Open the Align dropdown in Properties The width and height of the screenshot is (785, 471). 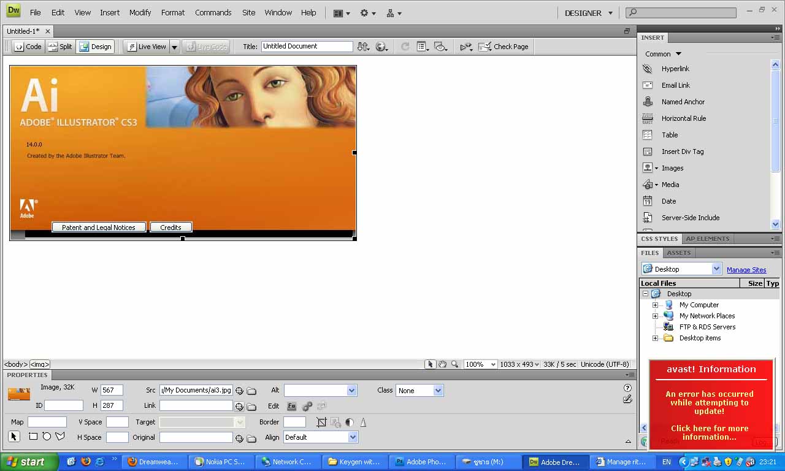(353, 437)
